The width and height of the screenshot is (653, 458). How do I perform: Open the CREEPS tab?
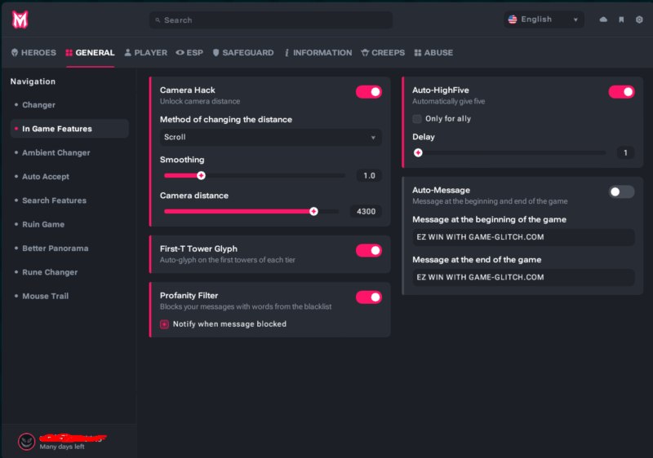click(383, 52)
